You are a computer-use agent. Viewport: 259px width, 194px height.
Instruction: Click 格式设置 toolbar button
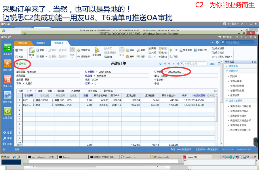click(218, 48)
